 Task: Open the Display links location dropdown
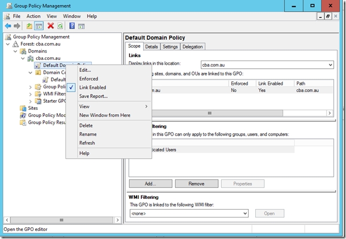tap(330, 65)
